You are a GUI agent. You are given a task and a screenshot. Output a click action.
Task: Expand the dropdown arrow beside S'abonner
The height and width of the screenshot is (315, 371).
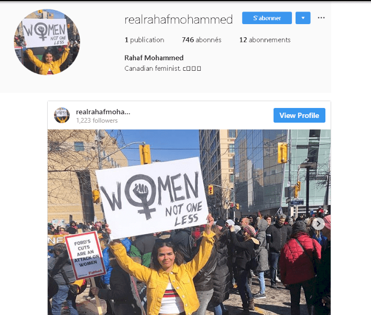303,18
